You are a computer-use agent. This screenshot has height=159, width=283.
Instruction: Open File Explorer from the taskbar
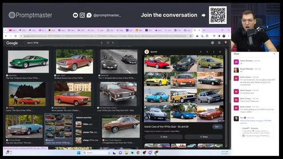pyautogui.click(x=126, y=153)
